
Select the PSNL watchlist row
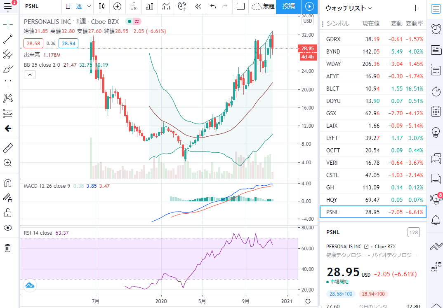pos(373,212)
